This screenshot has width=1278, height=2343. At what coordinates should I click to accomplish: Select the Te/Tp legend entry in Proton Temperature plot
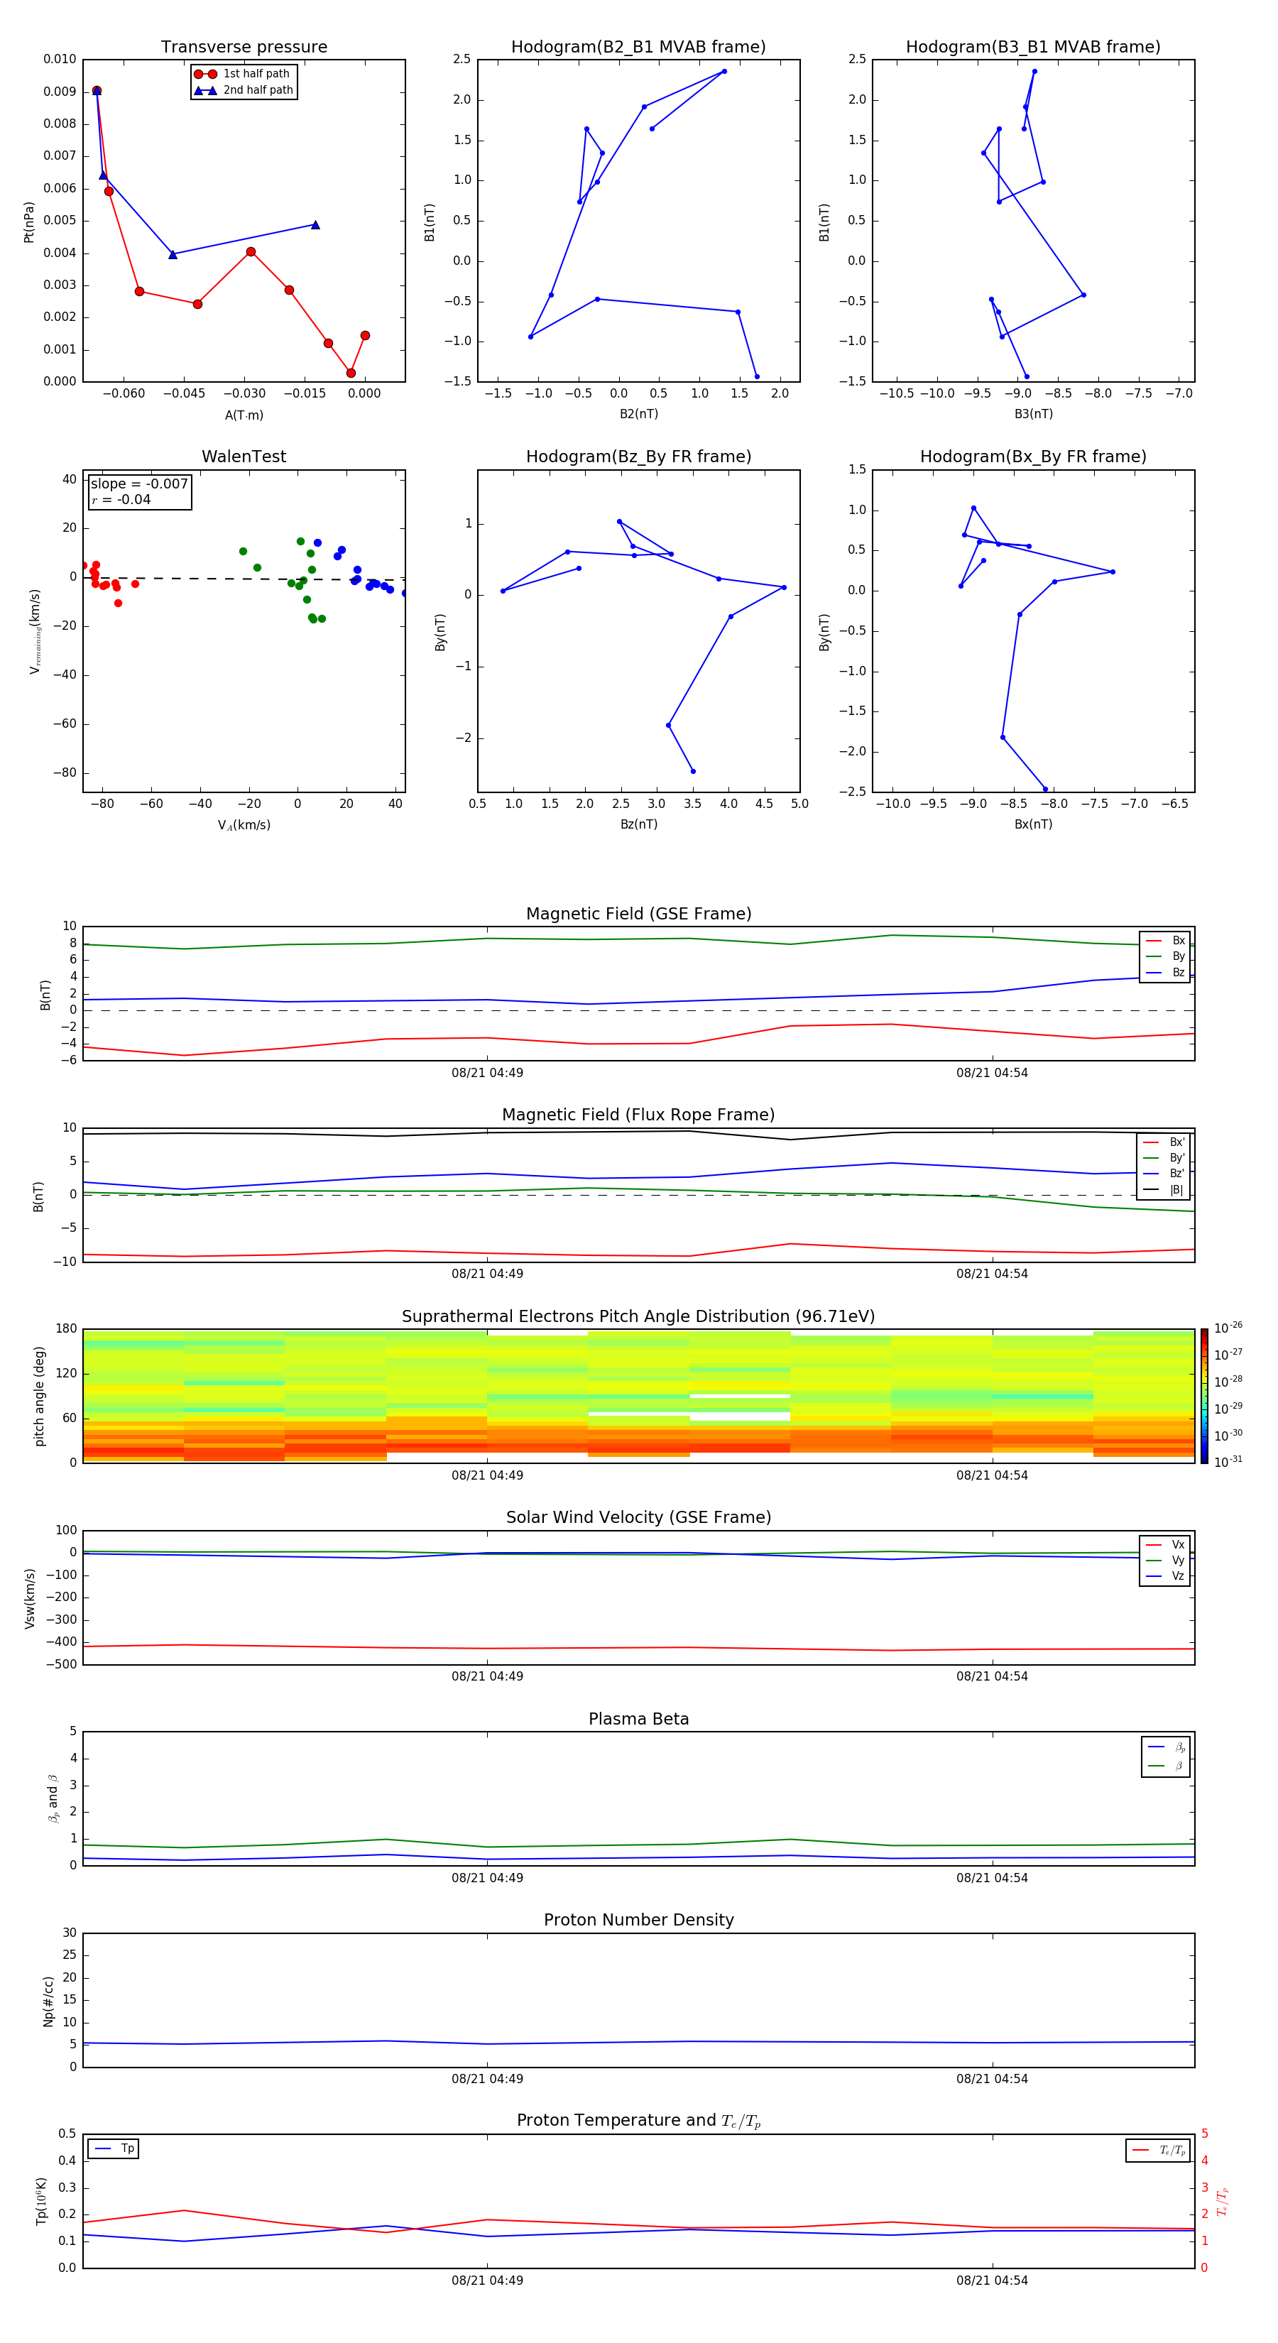(x=1159, y=2150)
